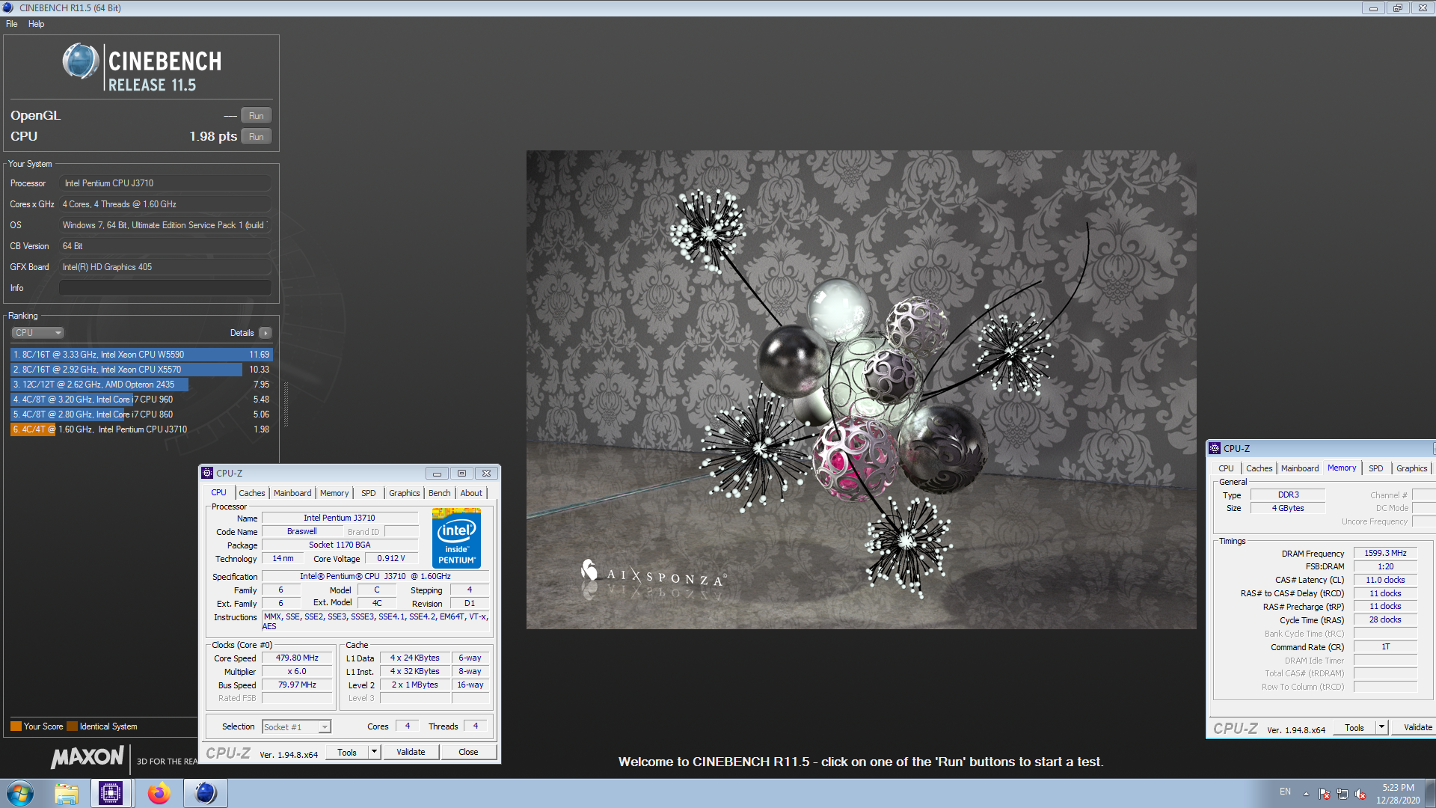Open SPD tab in front CPU-Z window

tap(369, 493)
